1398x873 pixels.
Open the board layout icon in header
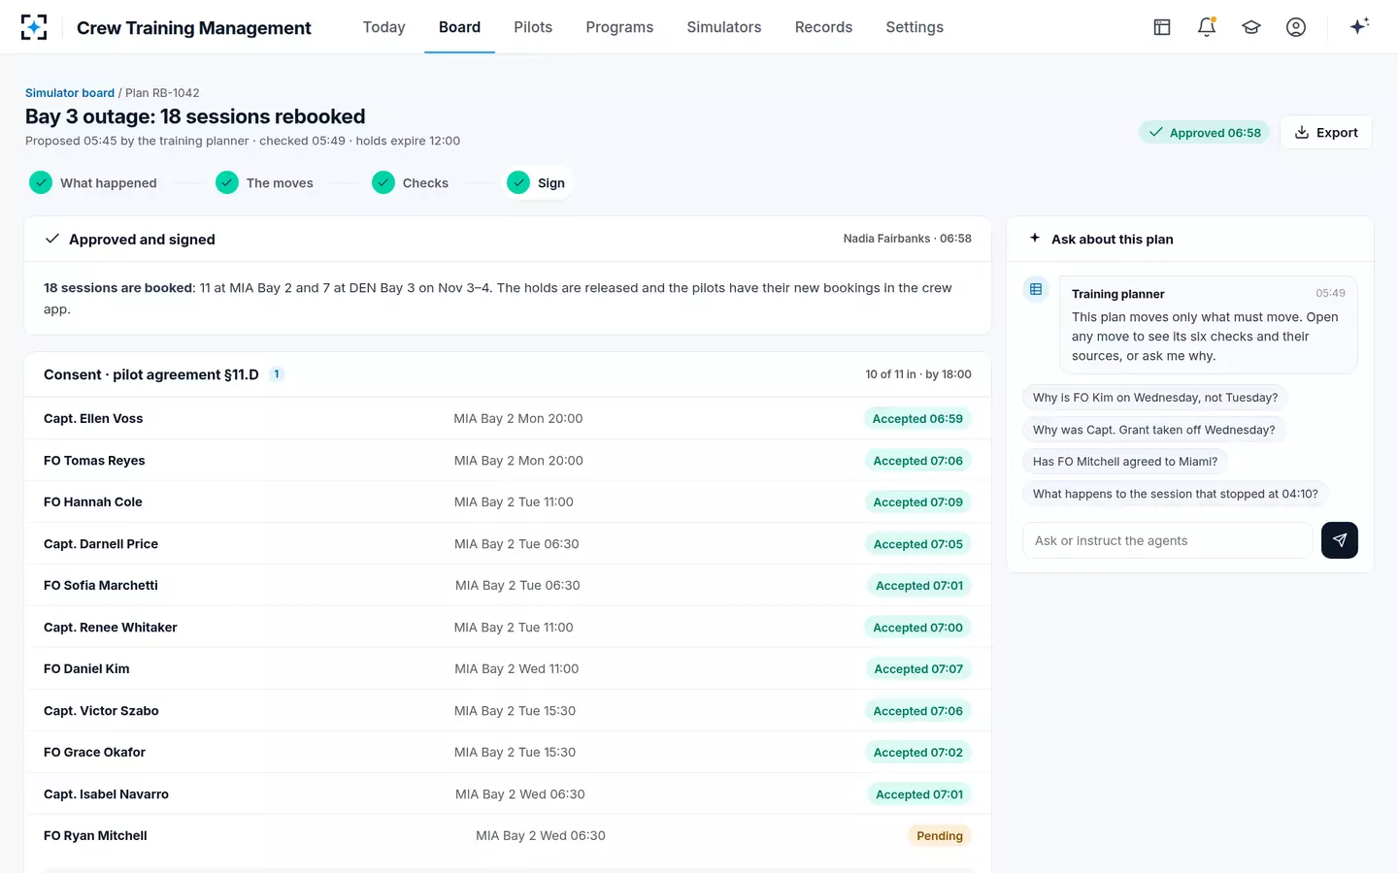pyautogui.click(x=1162, y=27)
